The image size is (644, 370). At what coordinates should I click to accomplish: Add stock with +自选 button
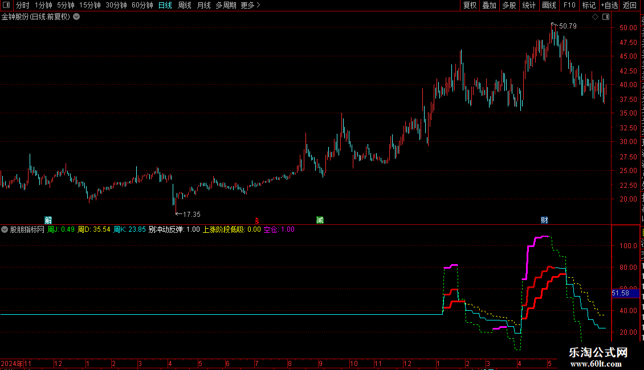coord(609,5)
